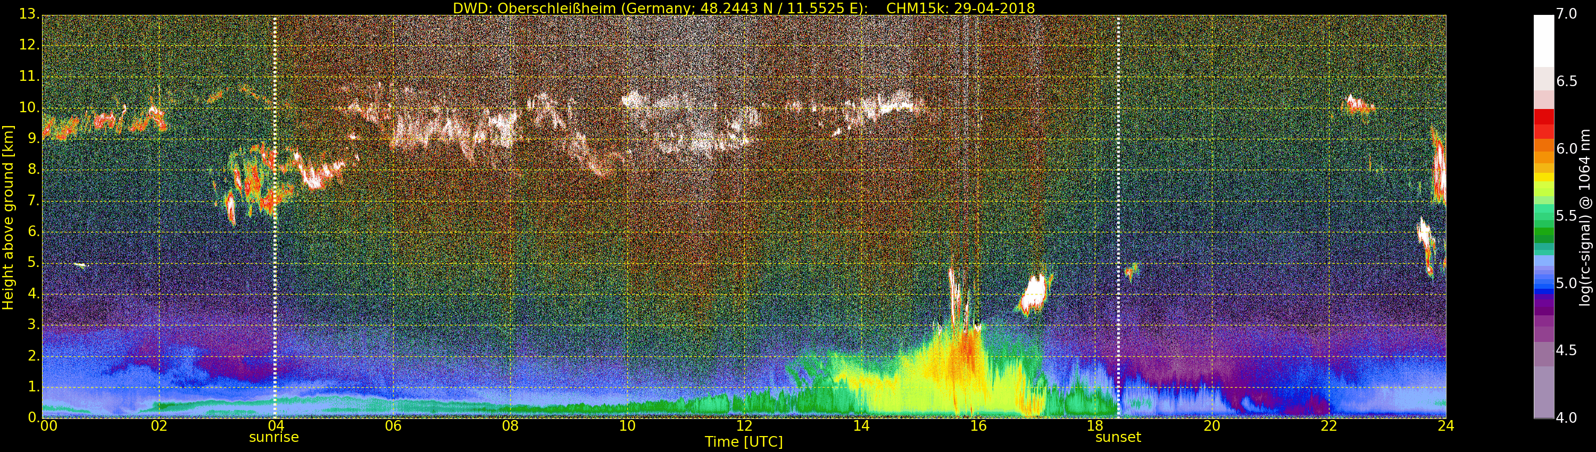Click the '4.' tick on the height axis
This screenshot has width=1596, height=452.
34,294
